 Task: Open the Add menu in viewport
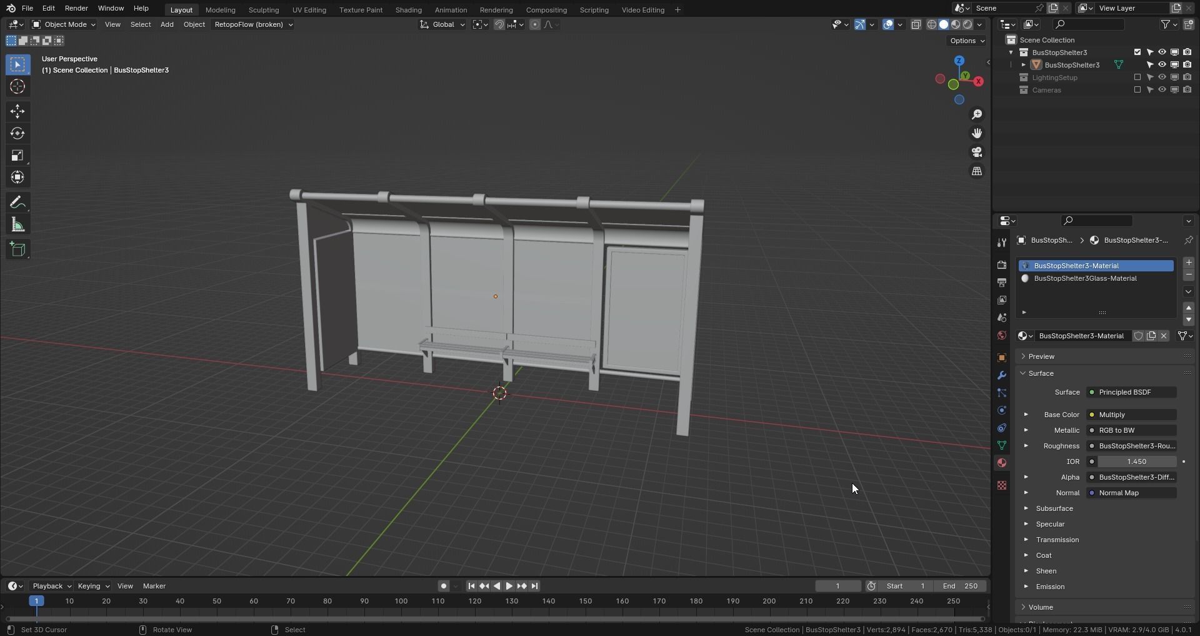click(x=167, y=24)
